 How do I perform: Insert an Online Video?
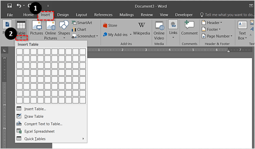coord(159,30)
